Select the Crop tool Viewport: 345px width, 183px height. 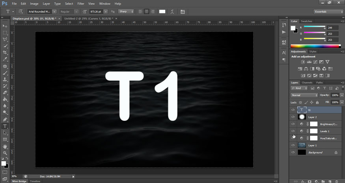pyautogui.click(x=5, y=52)
